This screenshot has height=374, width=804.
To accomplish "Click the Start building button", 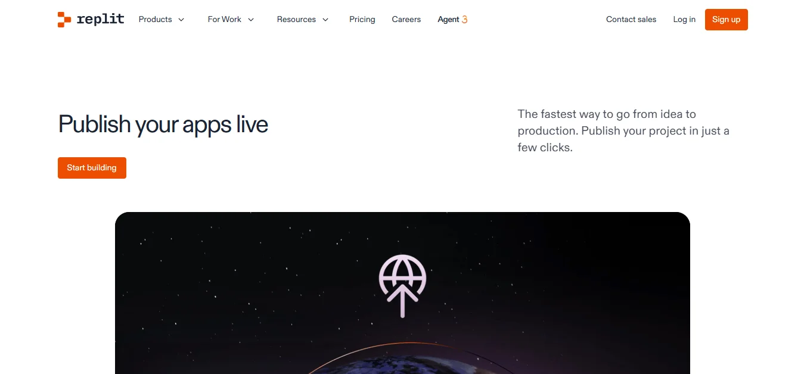I will (92, 168).
